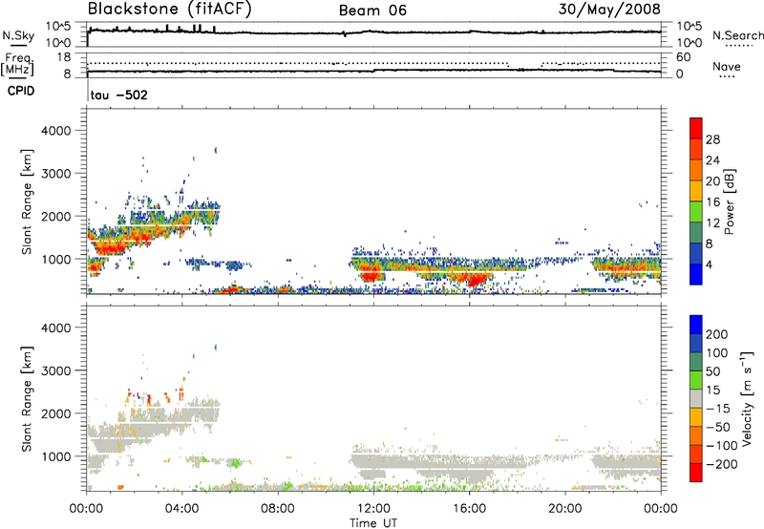Click the "-100" Velocity colorbar label

[x=722, y=445]
